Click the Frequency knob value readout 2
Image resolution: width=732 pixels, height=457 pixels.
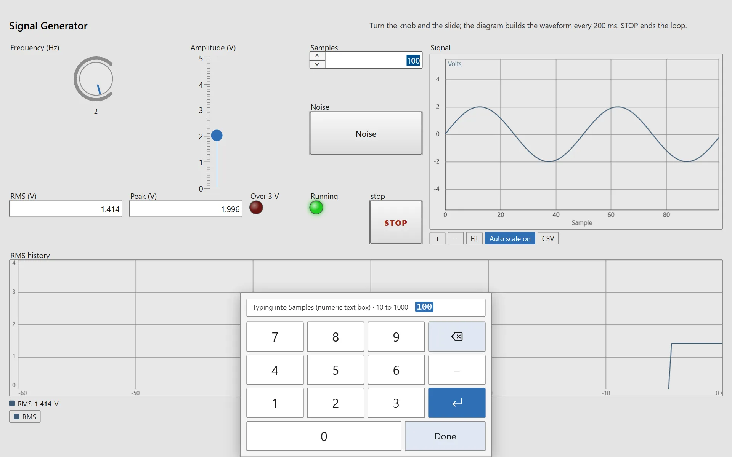tap(96, 112)
